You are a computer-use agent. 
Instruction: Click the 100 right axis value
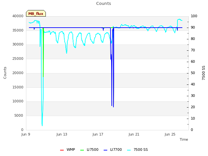coord(194,16)
